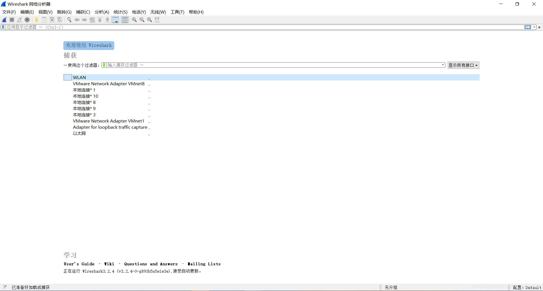The image size is (543, 291).
Task: Select the 本地连接* 10 interface
Action: (x=271, y=96)
